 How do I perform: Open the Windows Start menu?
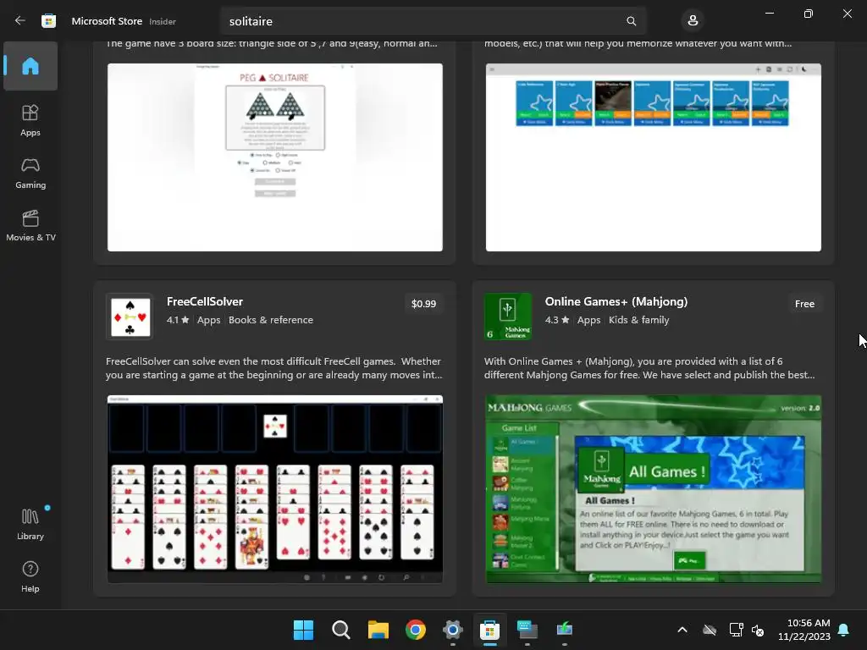pyautogui.click(x=303, y=630)
